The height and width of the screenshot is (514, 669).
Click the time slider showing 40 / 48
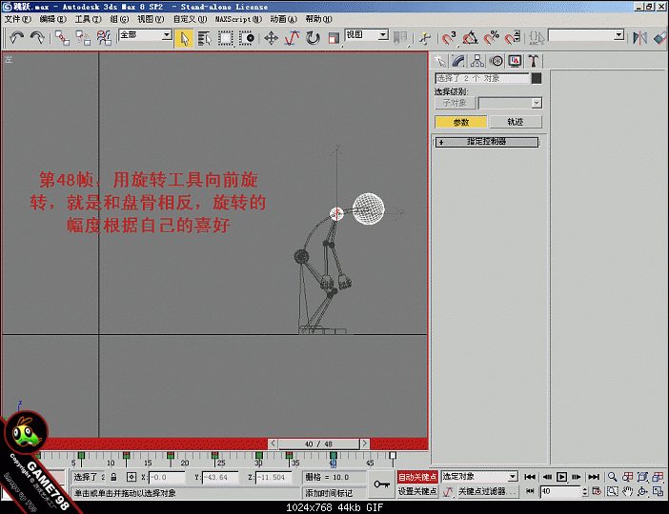(318, 445)
